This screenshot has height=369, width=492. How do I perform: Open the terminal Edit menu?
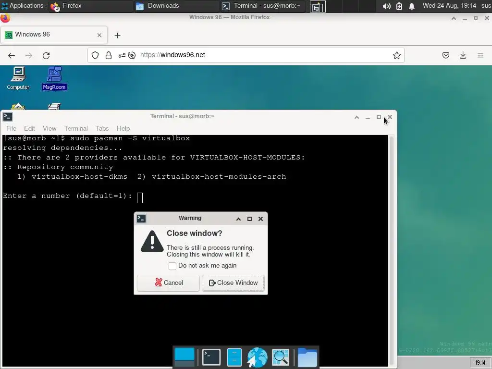(29, 128)
